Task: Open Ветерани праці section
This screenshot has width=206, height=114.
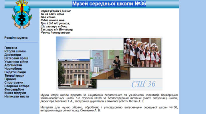Action: pyautogui.click(x=16, y=58)
